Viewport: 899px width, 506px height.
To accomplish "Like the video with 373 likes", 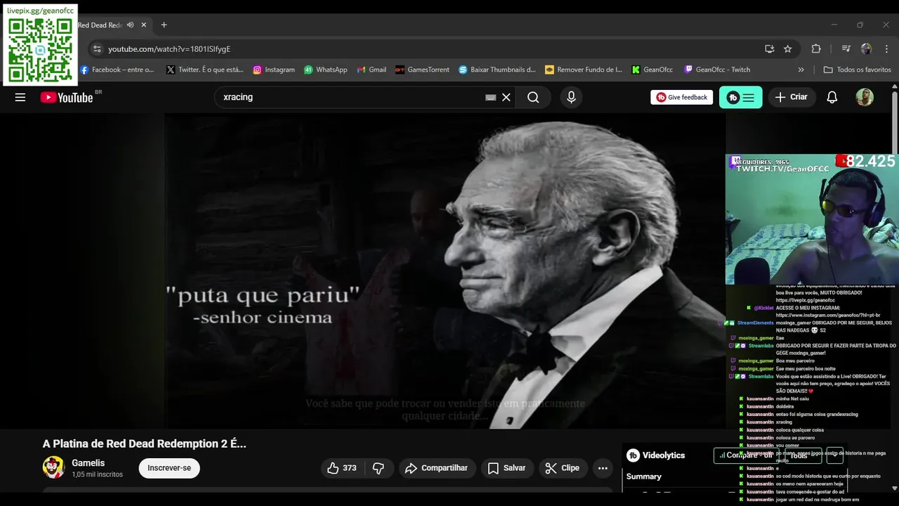I will [342, 468].
